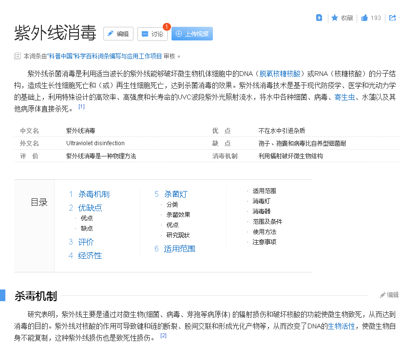400x346 pixels.
Task: Select 杀菌效果 subsection in contents
Action: coord(178,215)
